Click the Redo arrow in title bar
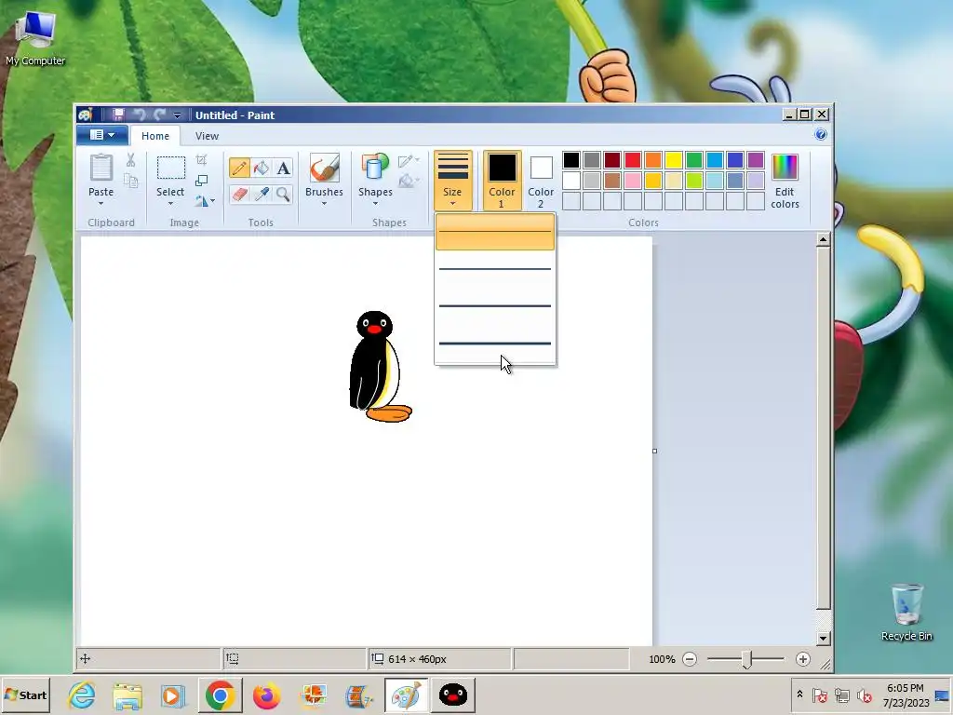 click(159, 115)
